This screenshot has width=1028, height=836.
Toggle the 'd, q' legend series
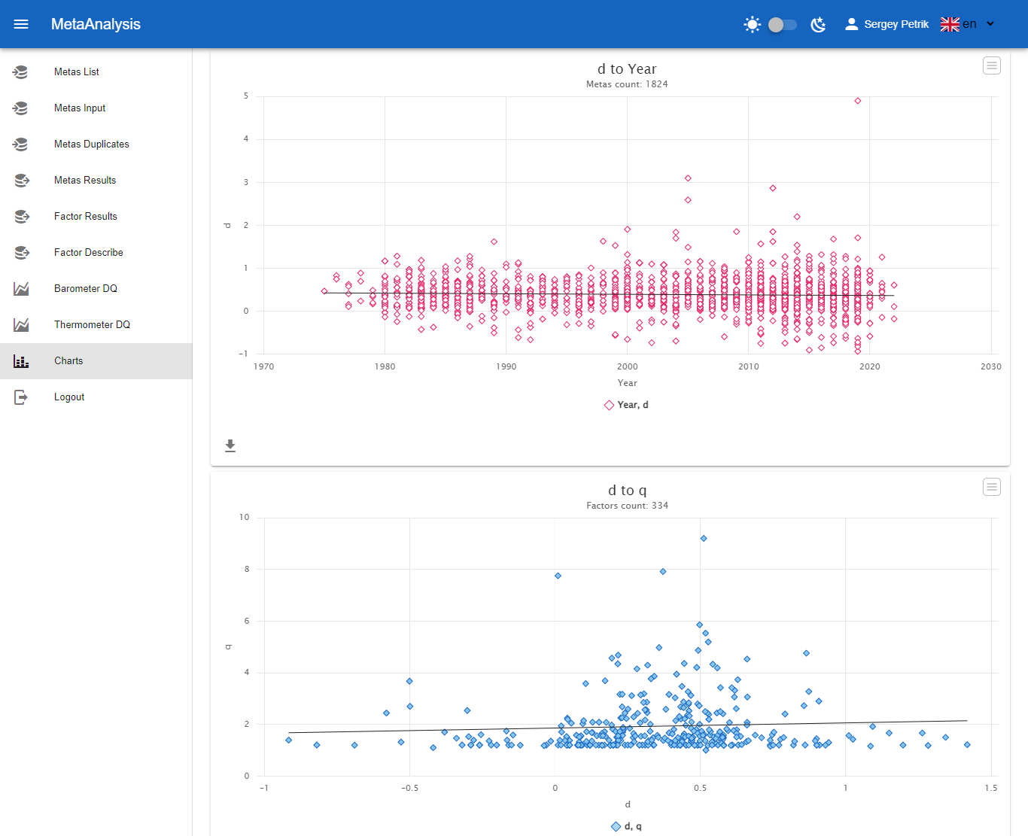click(x=626, y=826)
